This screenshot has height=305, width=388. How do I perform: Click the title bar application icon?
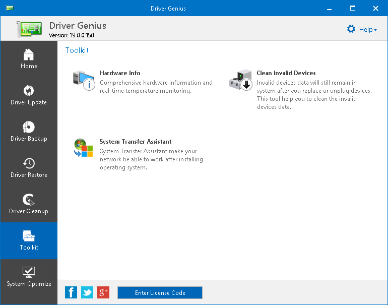click(10, 8)
